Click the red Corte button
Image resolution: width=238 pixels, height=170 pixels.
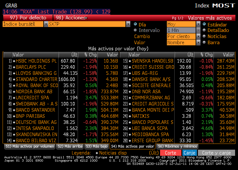171,153
